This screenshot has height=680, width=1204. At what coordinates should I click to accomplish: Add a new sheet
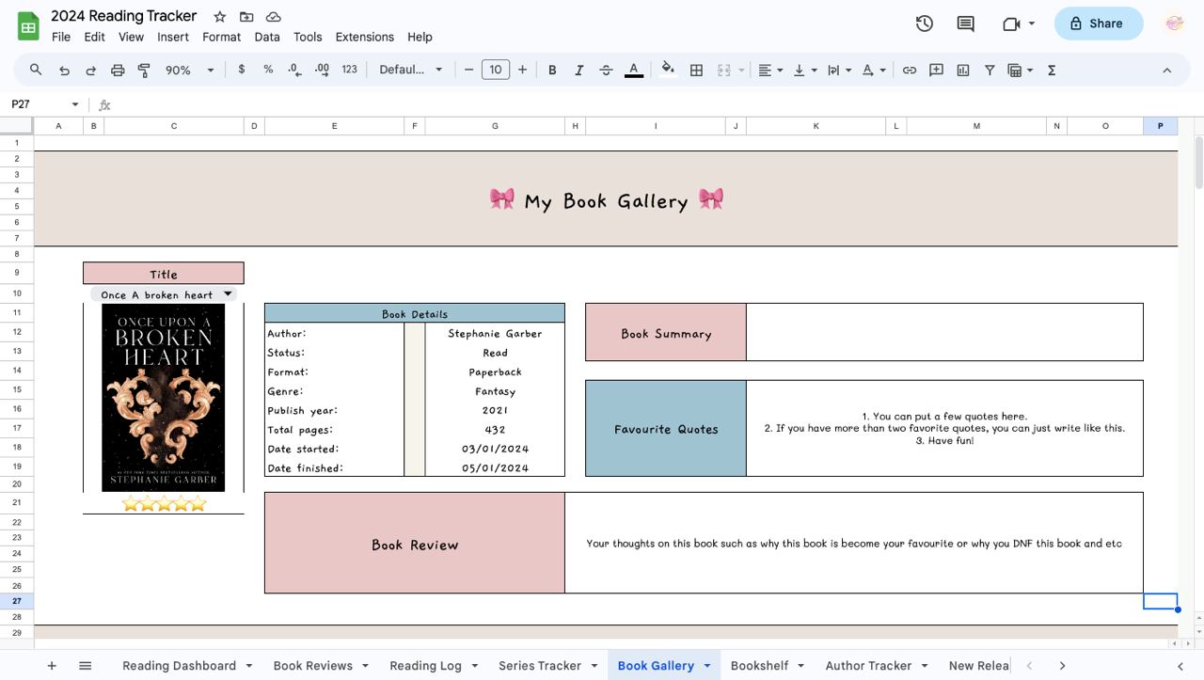pos(52,666)
